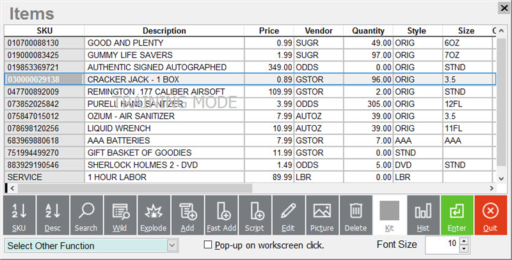Select SHERLOCK HOLMES 2 - DVD description
Screen dimensions: 512x260
[x=164, y=165]
